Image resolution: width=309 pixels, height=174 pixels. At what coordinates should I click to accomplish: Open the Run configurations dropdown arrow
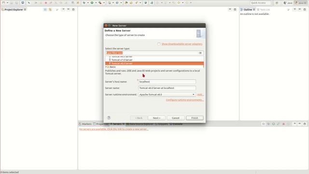click(x=96, y=3)
